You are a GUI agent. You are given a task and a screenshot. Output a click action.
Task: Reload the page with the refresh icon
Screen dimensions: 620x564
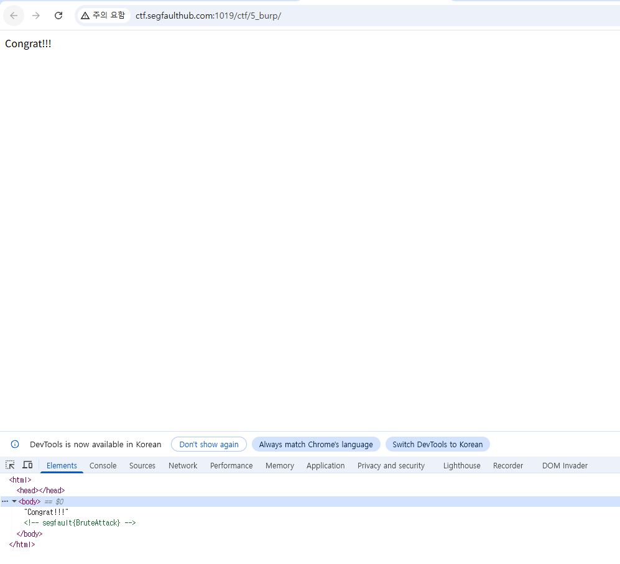pos(58,16)
